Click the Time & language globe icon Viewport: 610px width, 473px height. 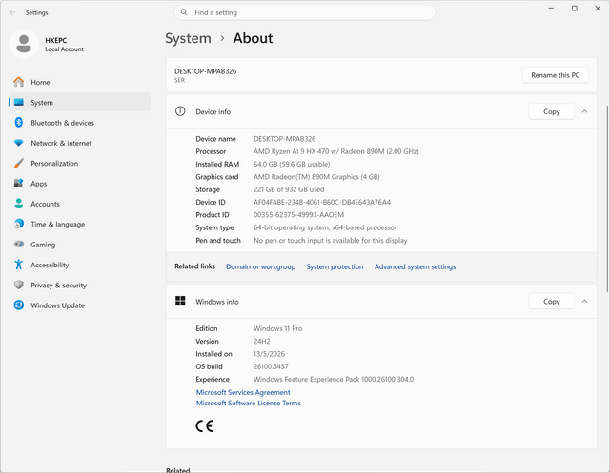tap(19, 224)
